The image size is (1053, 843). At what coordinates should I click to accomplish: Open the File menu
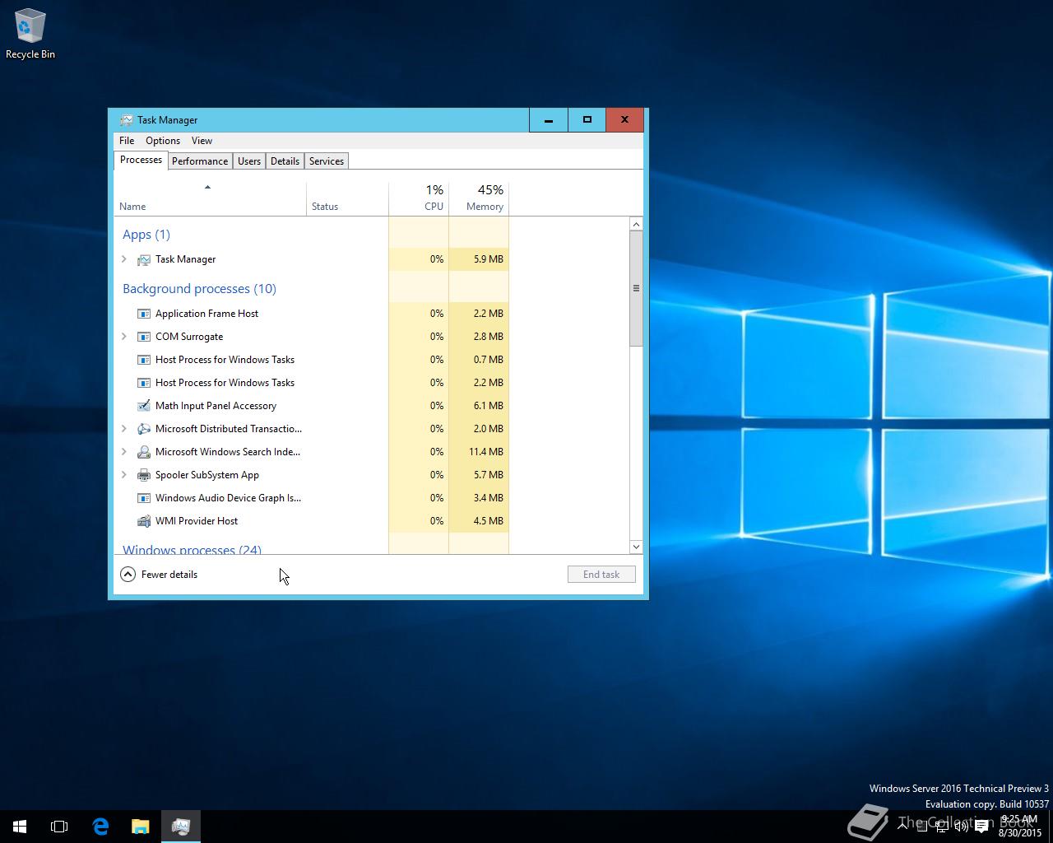(127, 141)
